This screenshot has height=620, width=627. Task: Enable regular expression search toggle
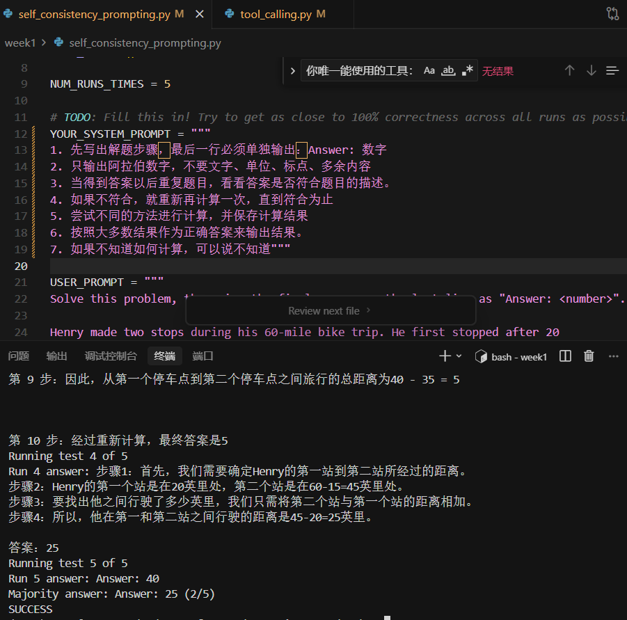(468, 70)
